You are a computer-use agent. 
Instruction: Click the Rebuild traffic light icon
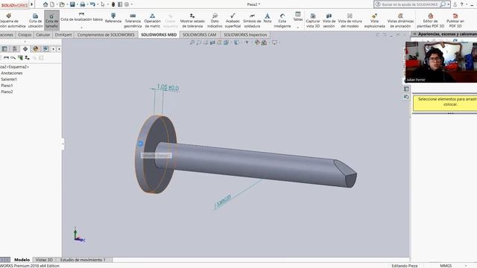(113, 4)
